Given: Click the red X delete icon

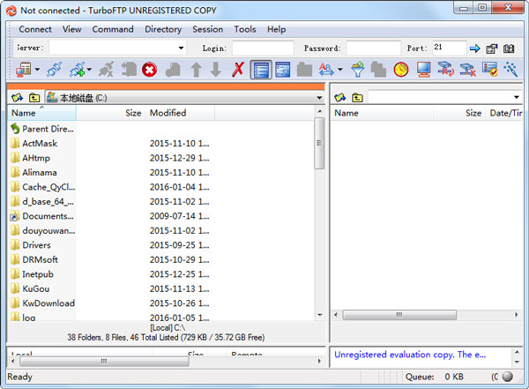Looking at the screenshot, I should [x=238, y=70].
